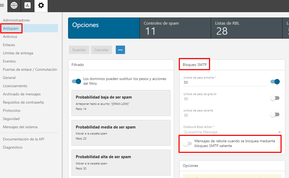Select the Controles de spam tab

click(175, 28)
